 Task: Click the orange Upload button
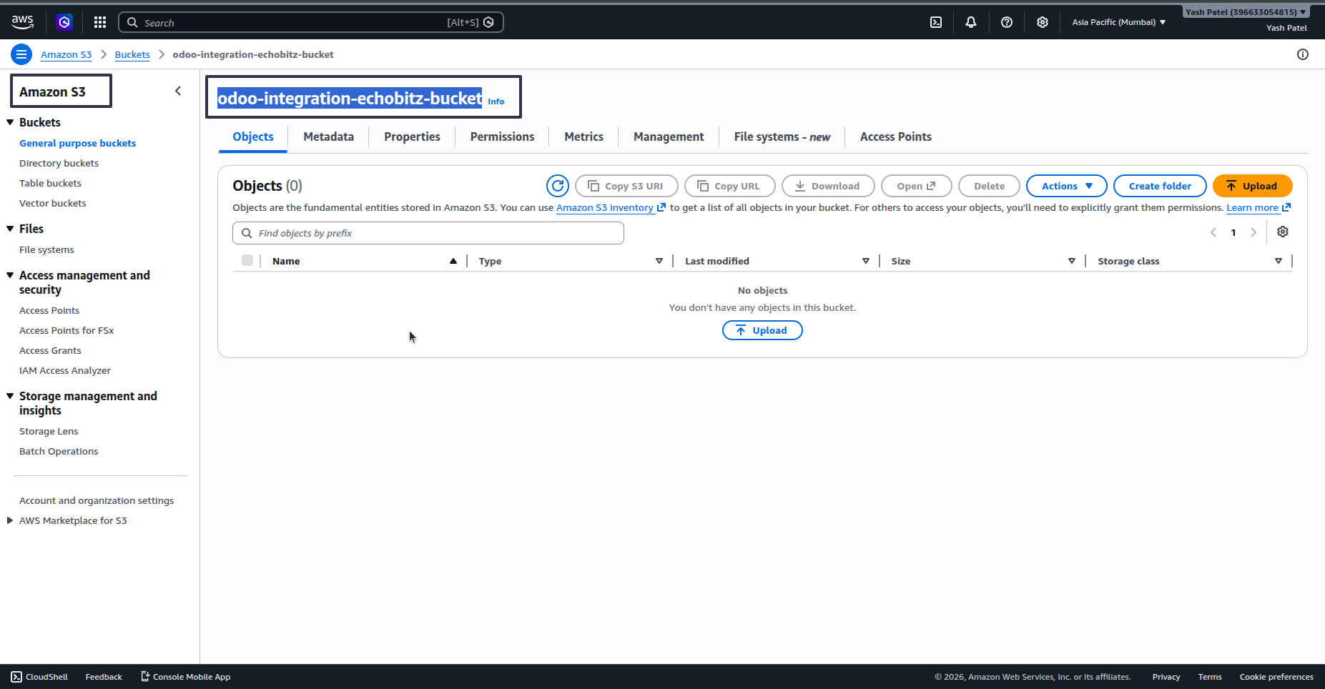coord(1252,186)
